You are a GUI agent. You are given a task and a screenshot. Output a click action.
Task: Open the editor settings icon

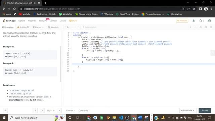[206, 27]
